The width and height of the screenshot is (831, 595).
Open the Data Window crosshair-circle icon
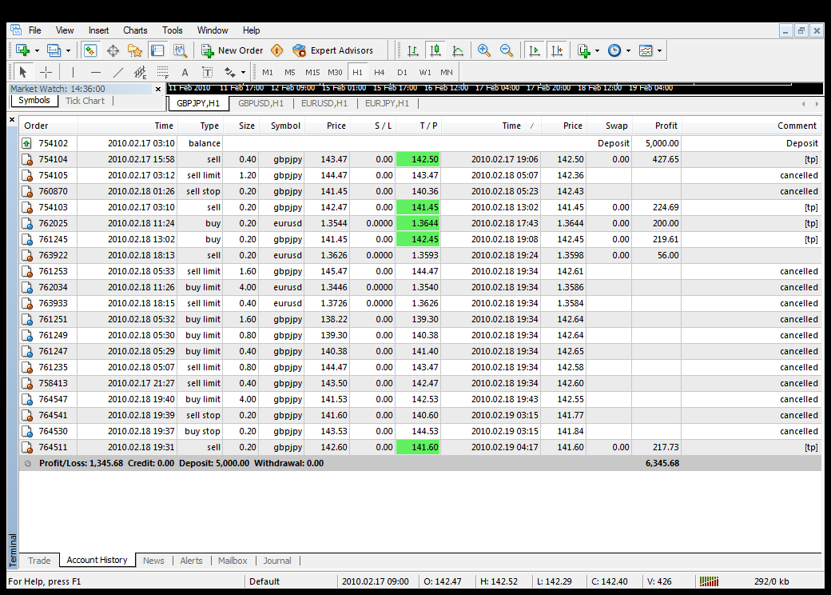click(113, 50)
